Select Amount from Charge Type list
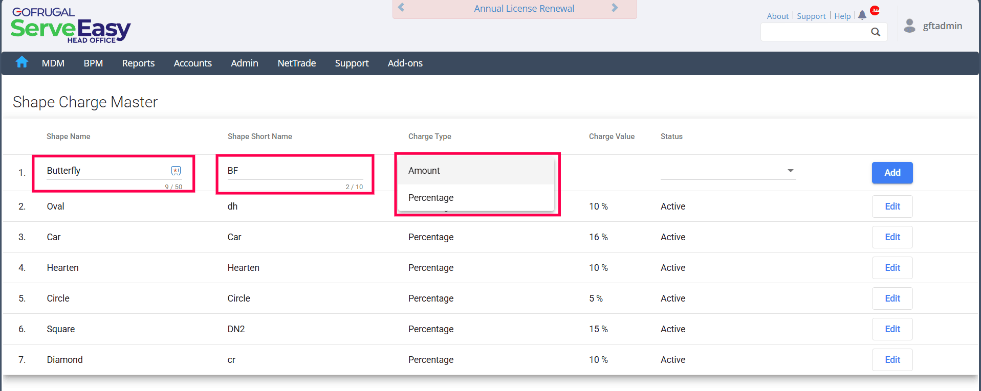Image resolution: width=981 pixels, height=391 pixels. coord(424,171)
